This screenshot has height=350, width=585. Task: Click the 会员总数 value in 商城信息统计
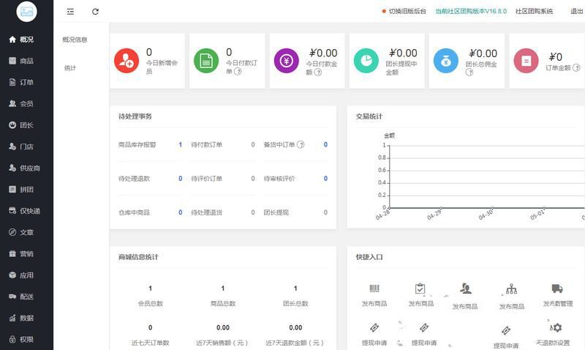[151, 288]
